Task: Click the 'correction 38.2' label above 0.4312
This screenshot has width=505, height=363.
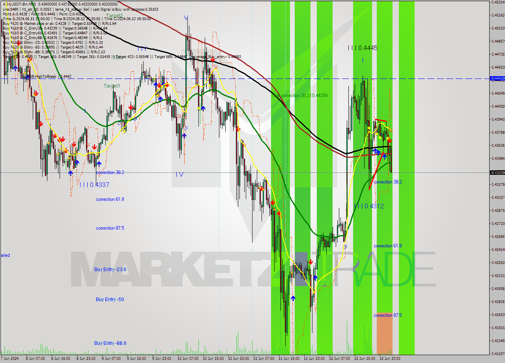Action: pos(388,182)
